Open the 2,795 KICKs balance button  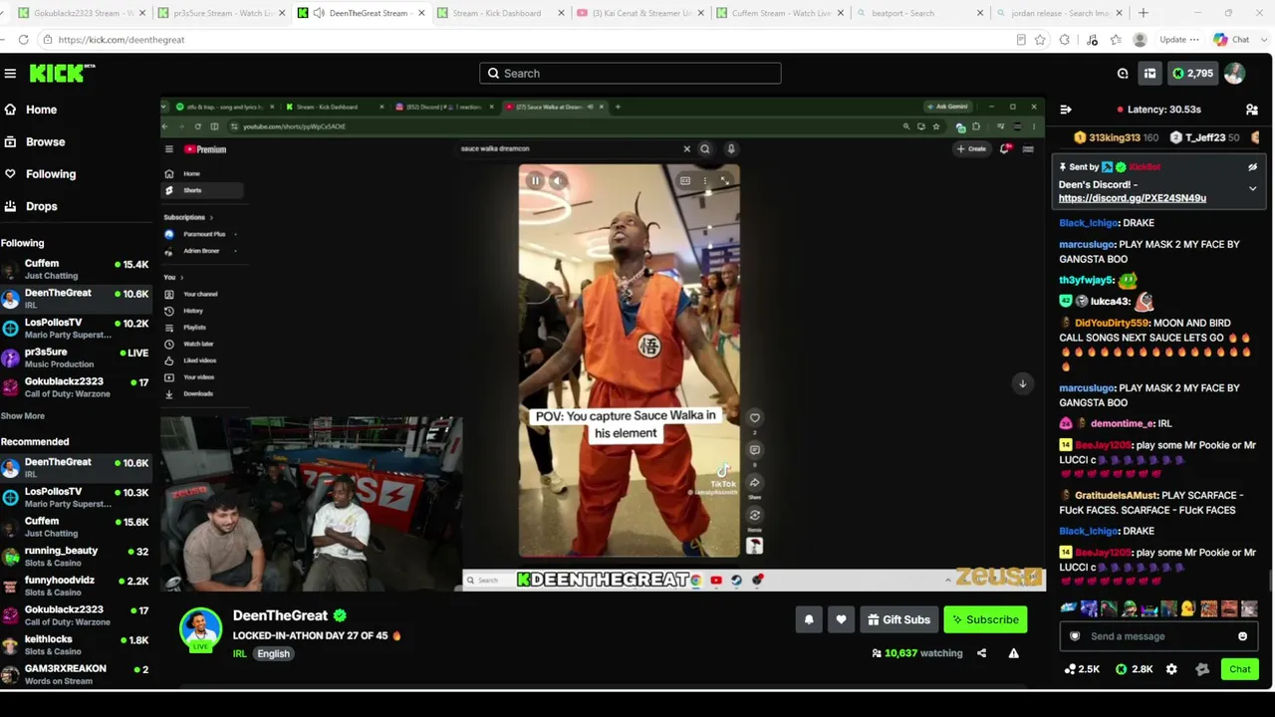[1192, 73]
